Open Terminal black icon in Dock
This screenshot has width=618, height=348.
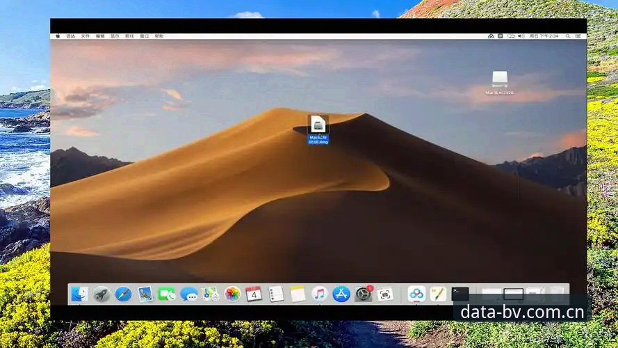pyautogui.click(x=460, y=294)
